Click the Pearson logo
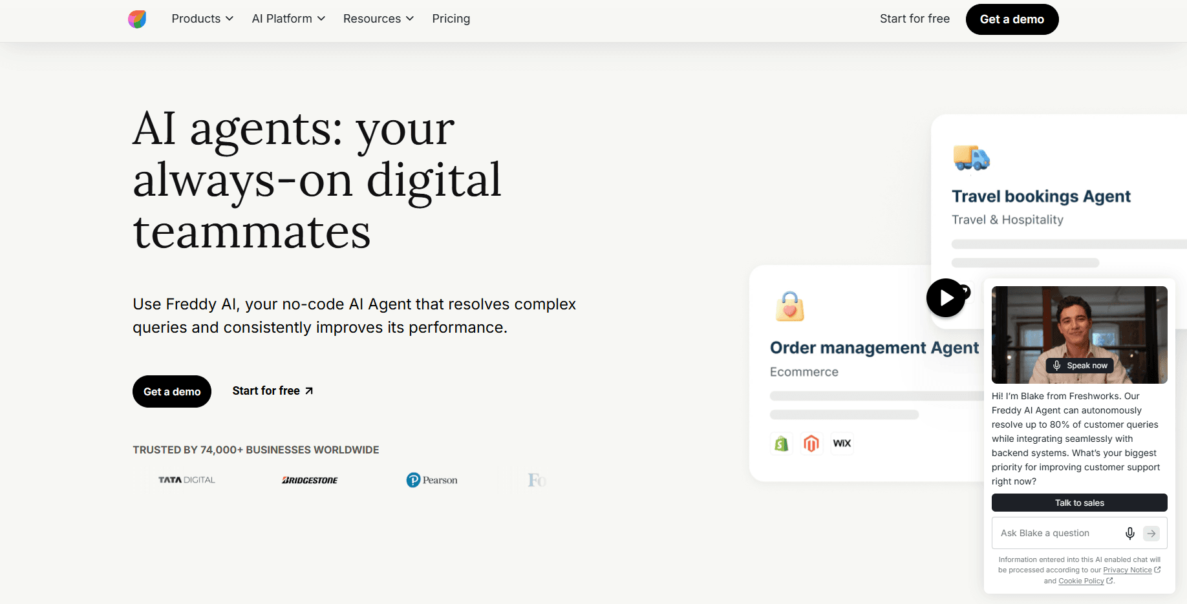Screen dimensions: 1187x604 pos(432,480)
